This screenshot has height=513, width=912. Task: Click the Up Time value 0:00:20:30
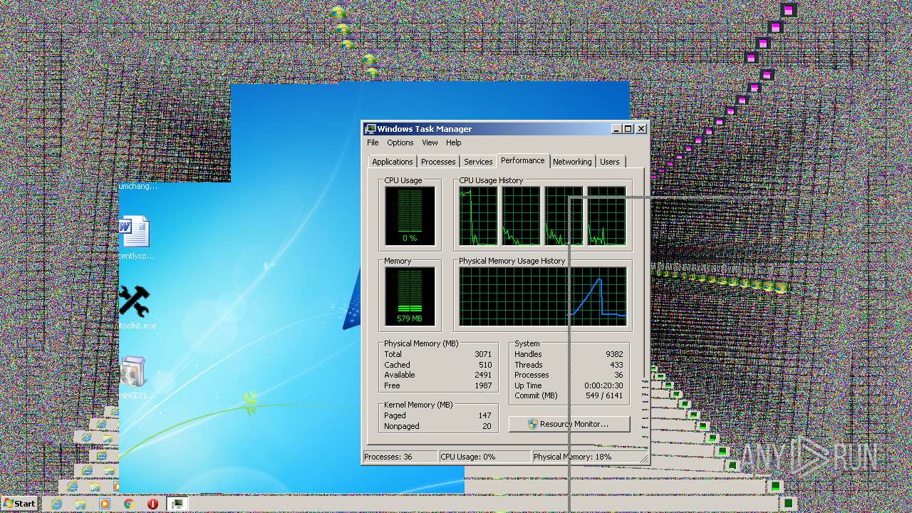(x=603, y=385)
